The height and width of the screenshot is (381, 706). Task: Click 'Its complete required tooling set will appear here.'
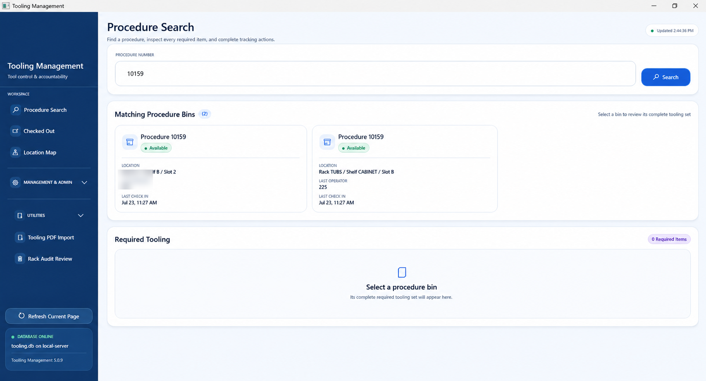(401, 297)
